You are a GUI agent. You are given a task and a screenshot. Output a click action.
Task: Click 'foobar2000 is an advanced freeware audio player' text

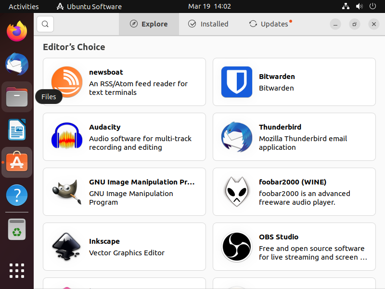[305, 198]
